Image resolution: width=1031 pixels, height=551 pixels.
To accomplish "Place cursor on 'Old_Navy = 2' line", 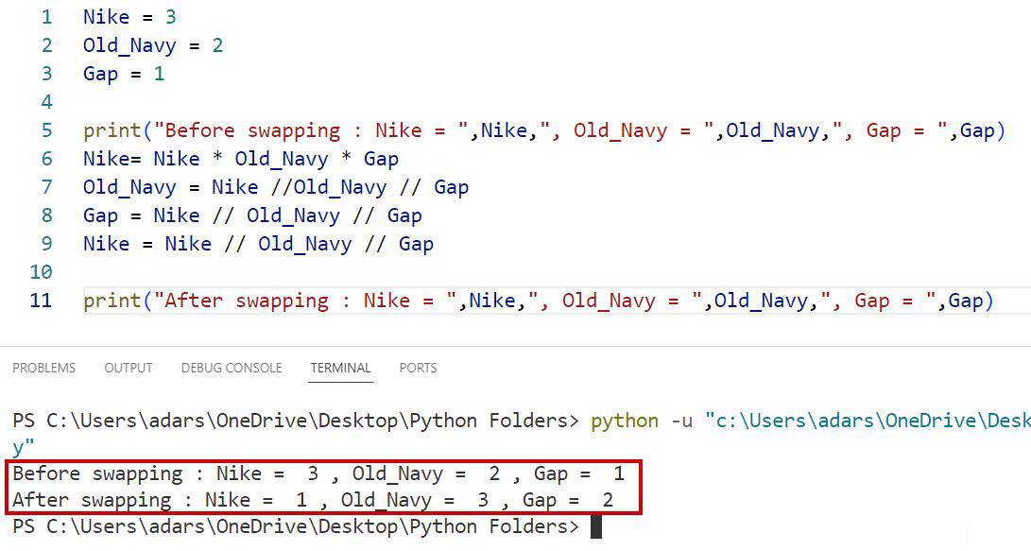I will pyautogui.click(x=153, y=45).
